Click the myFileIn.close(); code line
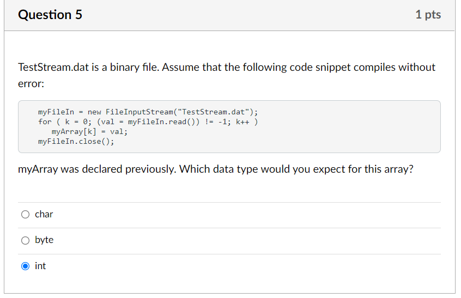461x298 pixels. pyautogui.click(x=76, y=142)
